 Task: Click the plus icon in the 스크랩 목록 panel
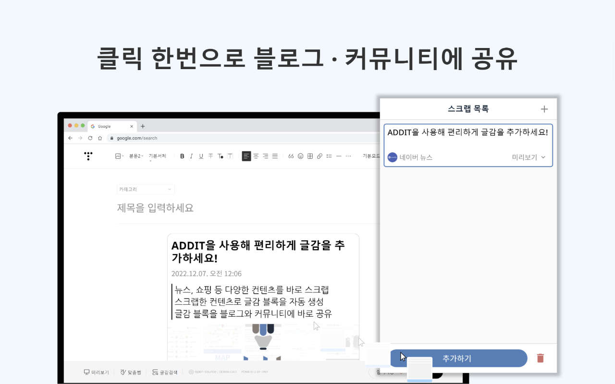pos(544,109)
